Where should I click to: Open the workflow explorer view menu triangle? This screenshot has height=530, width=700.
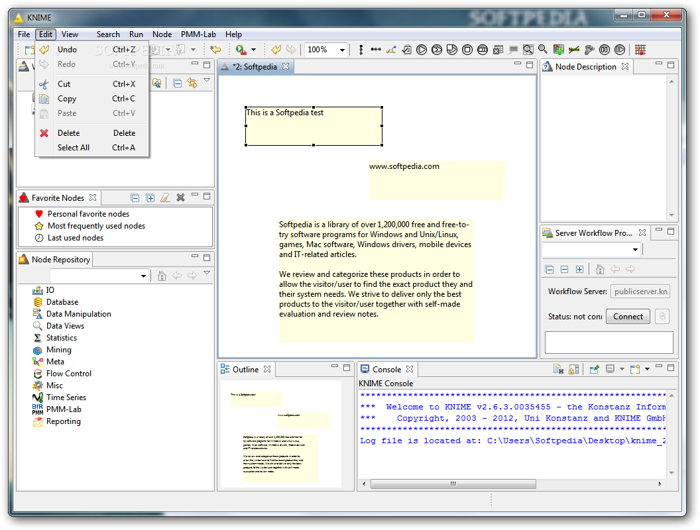point(207,80)
